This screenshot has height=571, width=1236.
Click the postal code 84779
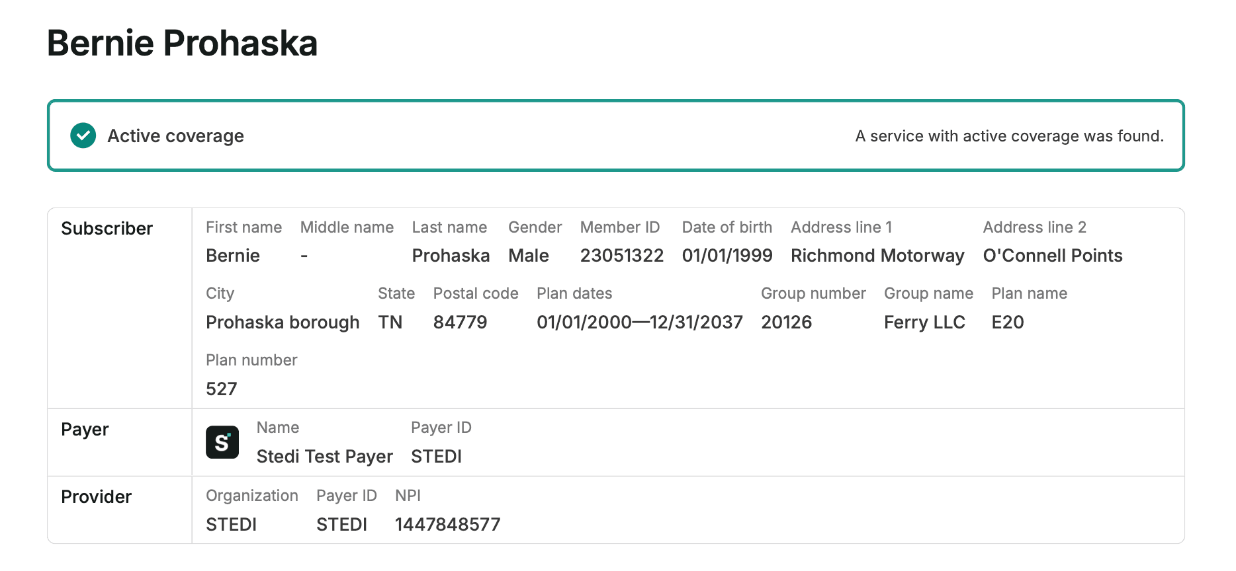point(460,323)
